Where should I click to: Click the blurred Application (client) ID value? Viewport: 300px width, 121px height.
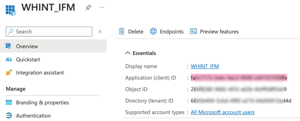point(239,78)
